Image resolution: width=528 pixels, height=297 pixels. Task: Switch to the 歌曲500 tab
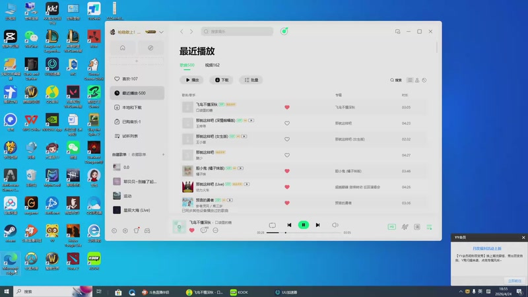(x=187, y=65)
